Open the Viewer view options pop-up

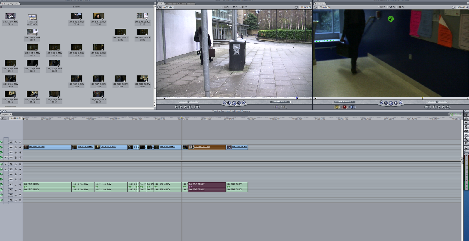243,7
